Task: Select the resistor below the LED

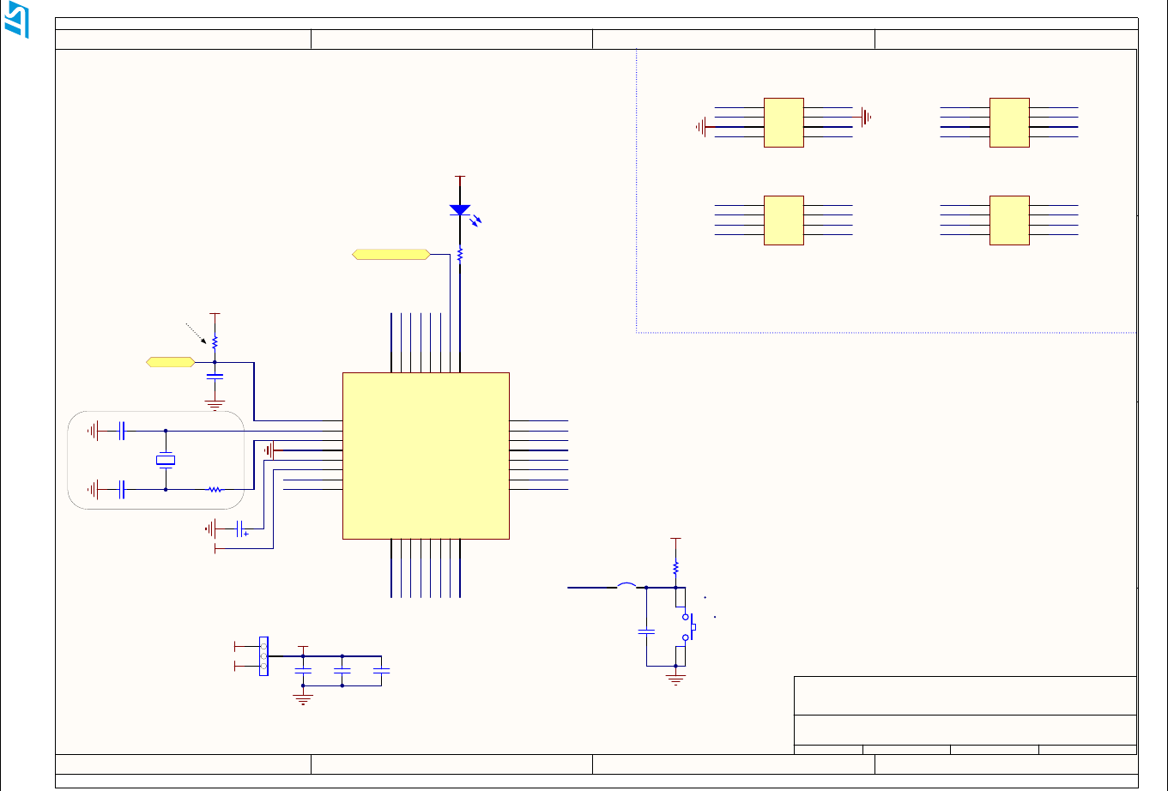Action: 461,254
